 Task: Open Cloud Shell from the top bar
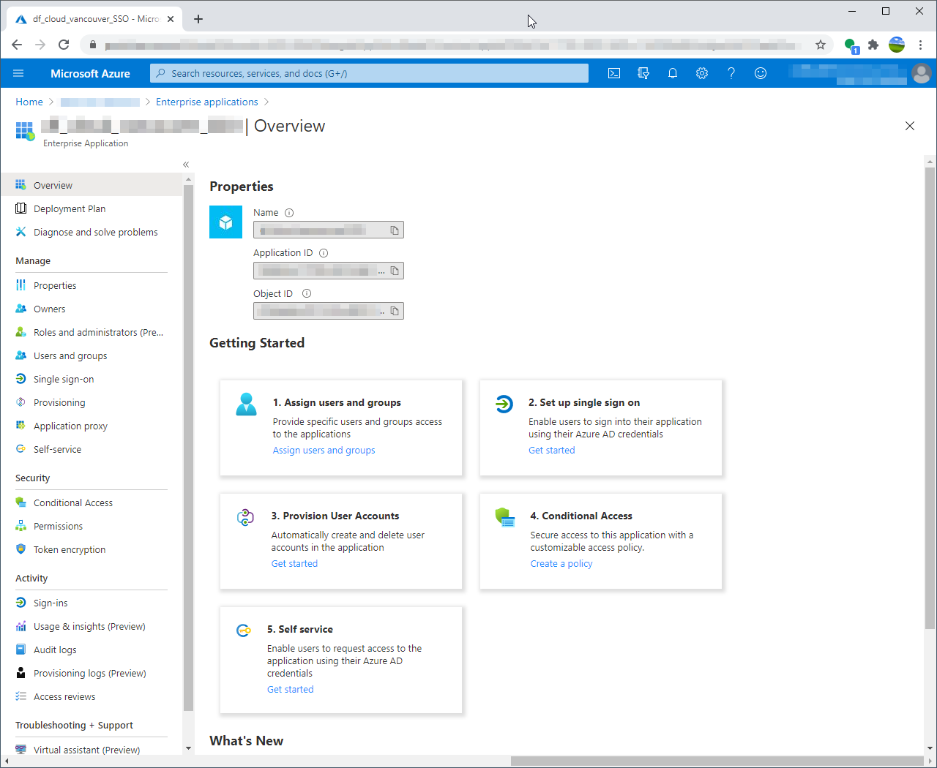click(x=613, y=72)
